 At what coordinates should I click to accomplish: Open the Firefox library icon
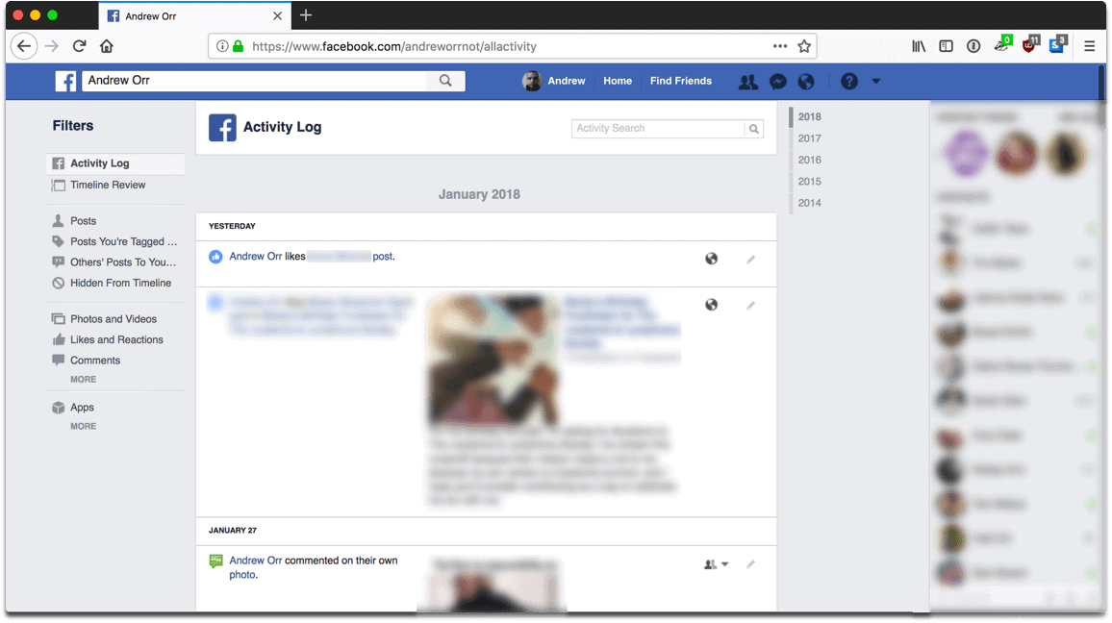tap(919, 46)
